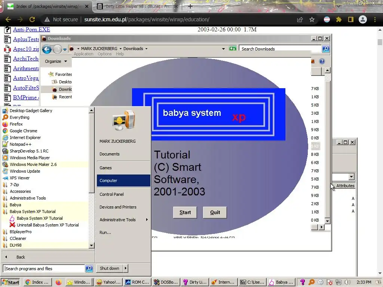383x287 pixels.
Task: Open Internet Explorer from program list
Action: point(25,138)
